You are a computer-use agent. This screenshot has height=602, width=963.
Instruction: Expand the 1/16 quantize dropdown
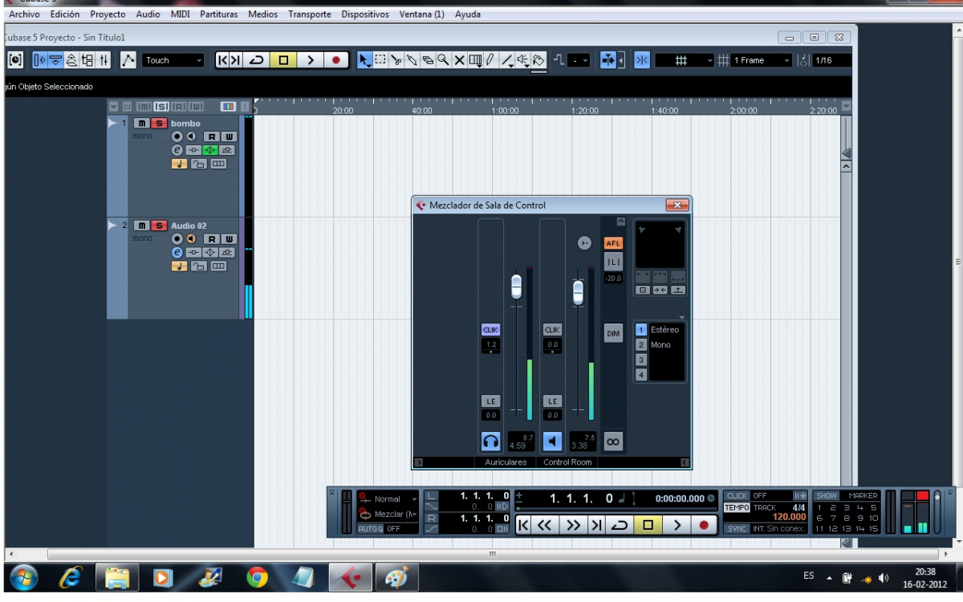(831, 60)
